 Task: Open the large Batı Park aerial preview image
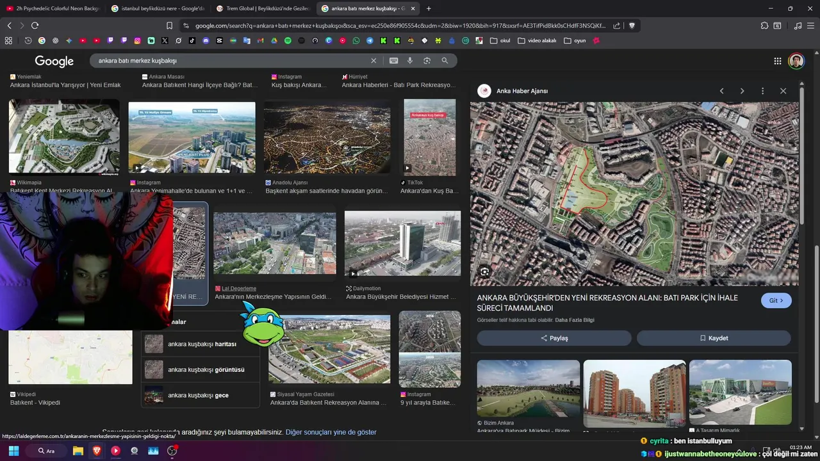click(634, 194)
